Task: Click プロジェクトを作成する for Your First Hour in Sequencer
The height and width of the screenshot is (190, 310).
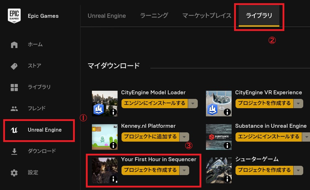Action: tap(150, 170)
